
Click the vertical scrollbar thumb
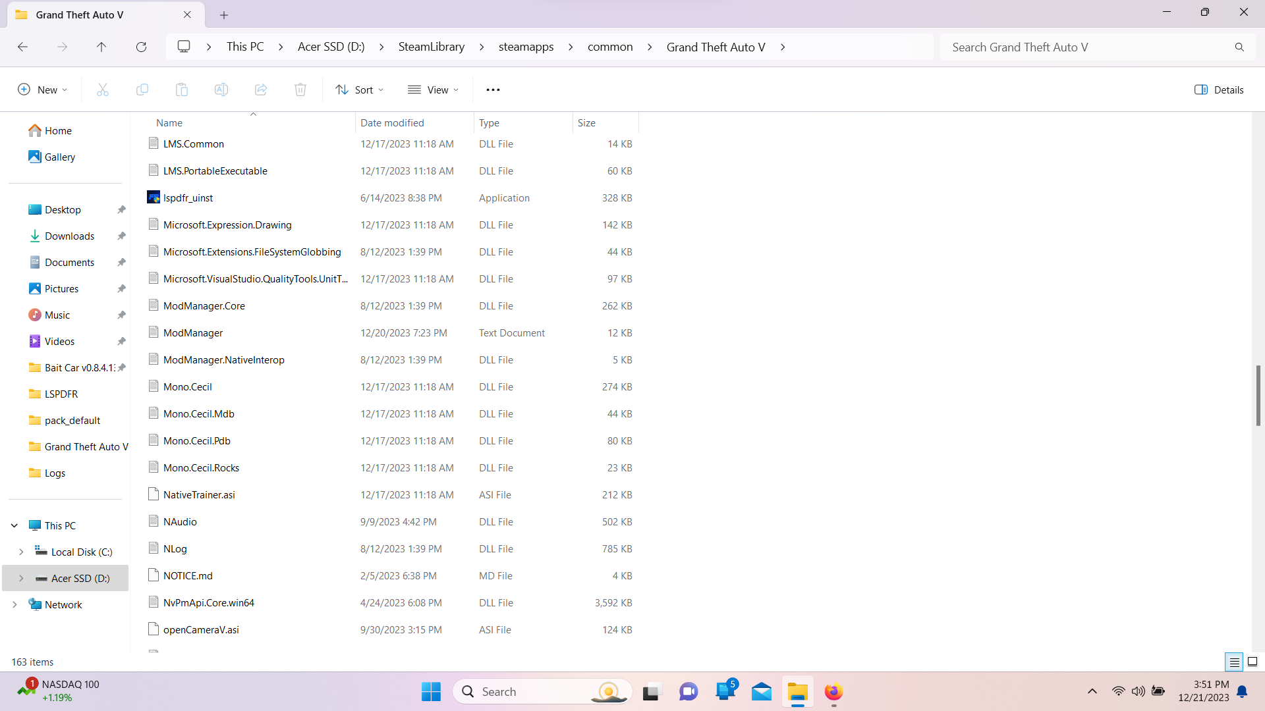pyautogui.click(x=1258, y=395)
